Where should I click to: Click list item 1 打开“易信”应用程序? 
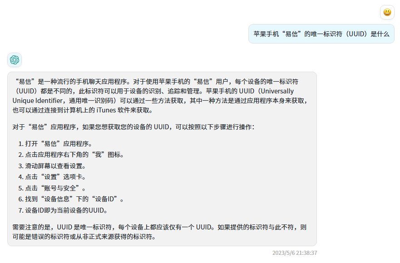tap(55, 144)
